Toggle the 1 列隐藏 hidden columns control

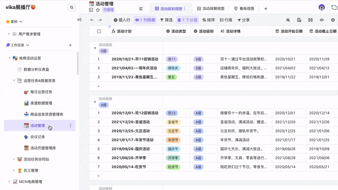tap(145, 20)
